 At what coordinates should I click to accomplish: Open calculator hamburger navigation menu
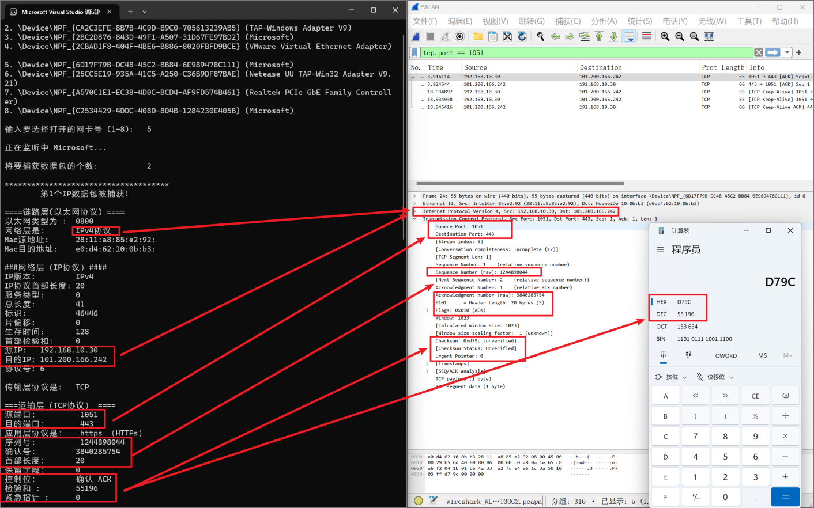point(660,249)
